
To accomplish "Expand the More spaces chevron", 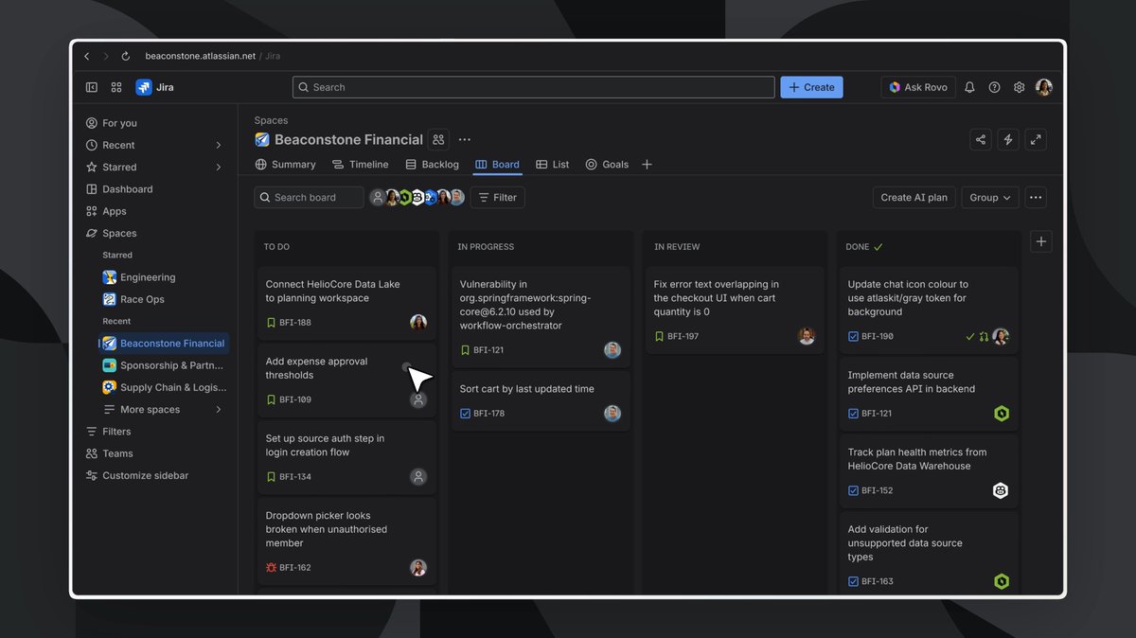I will (x=219, y=410).
